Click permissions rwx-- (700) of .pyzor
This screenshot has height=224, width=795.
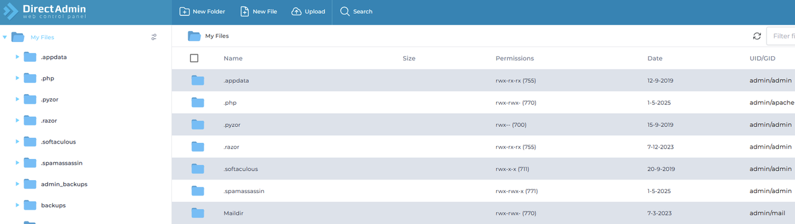pos(511,124)
